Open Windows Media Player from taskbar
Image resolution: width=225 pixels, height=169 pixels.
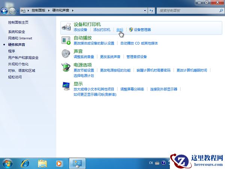[x=59, y=163]
